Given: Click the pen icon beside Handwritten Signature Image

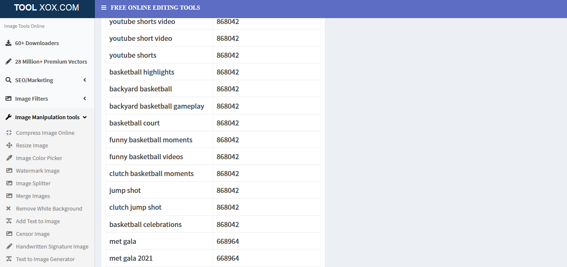Looking at the screenshot, I should pos(9,246).
